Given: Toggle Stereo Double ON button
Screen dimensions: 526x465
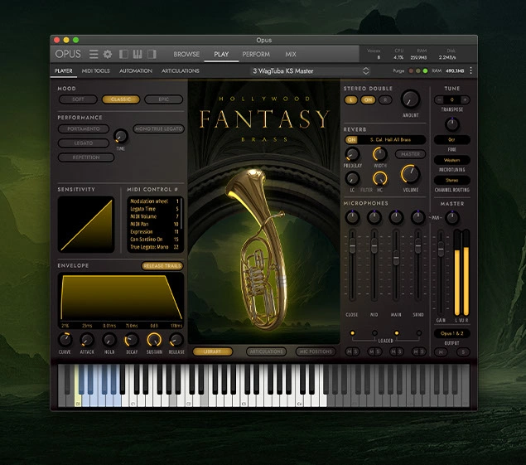Looking at the screenshot, I should (368, 99).
